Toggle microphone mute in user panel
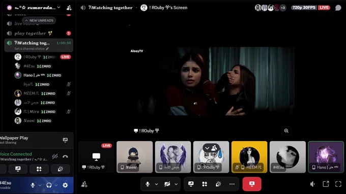Viewport: 346px width, 194px height. click(33, 185)
